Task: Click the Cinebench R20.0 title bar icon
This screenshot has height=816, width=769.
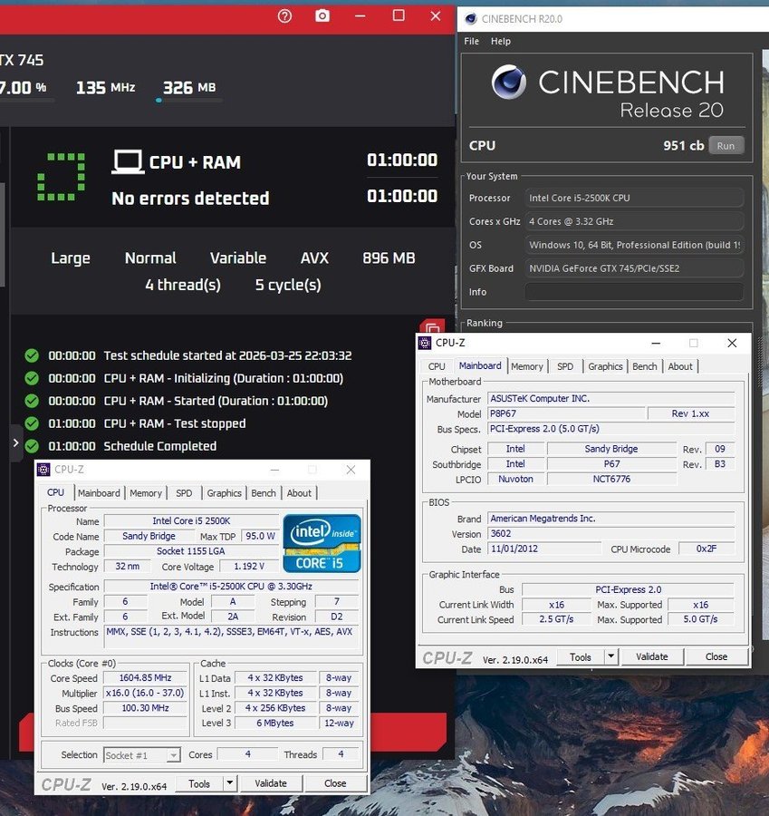Action: [472, 18]
